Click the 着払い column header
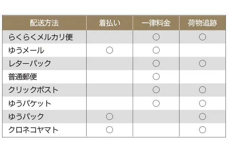 (x=109, y=24)
